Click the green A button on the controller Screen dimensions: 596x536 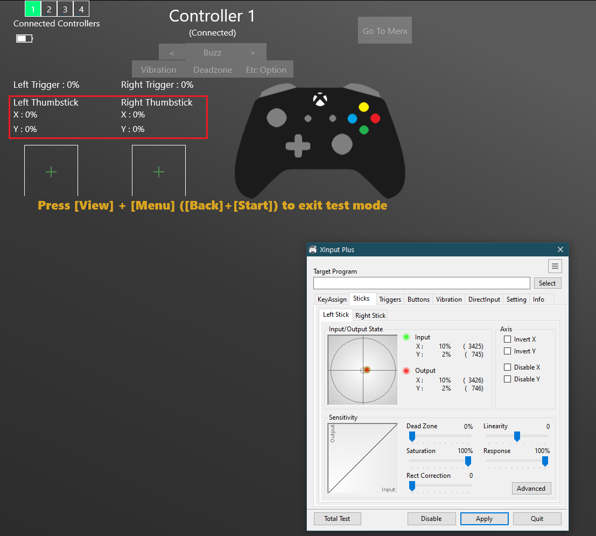coord(364,130)
